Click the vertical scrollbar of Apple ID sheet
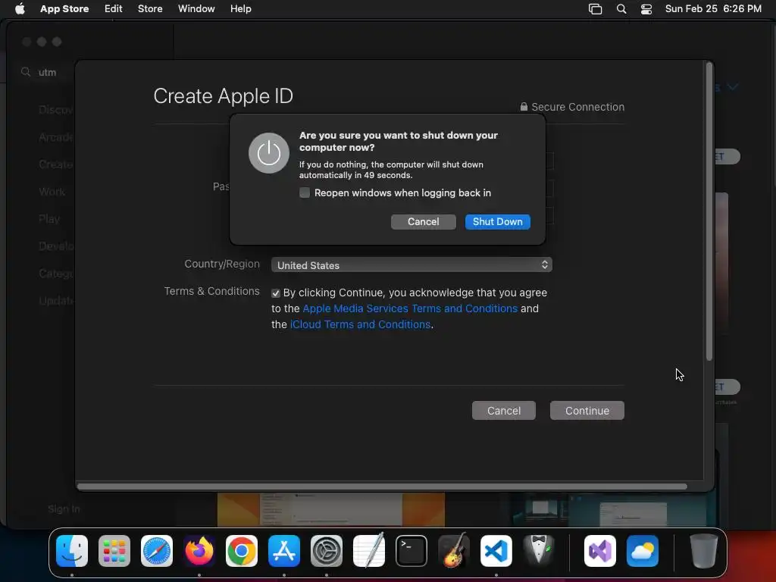776x582 pixels. click(709, 213)
